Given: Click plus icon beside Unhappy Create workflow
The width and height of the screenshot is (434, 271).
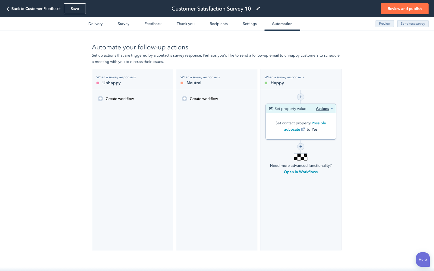Looking at the screenshot, I should click(x=100, y=99).
